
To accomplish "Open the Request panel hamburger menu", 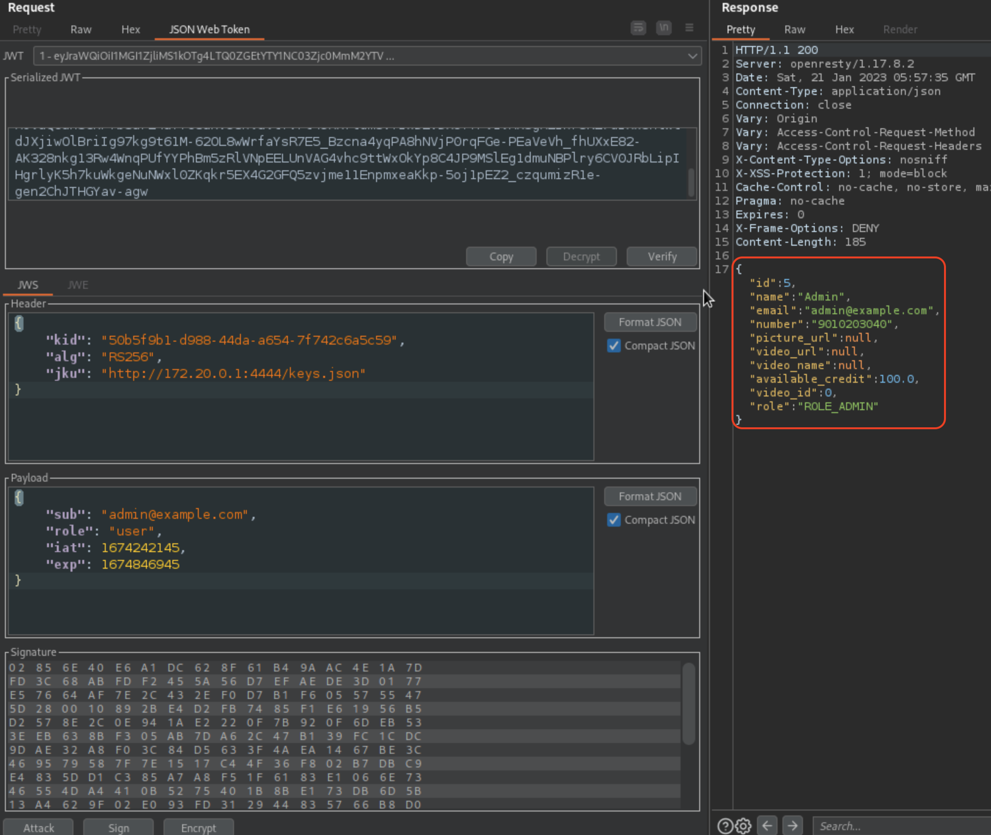I will click(x=689, y=28).
